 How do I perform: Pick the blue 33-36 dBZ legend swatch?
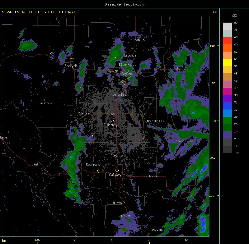227,106
